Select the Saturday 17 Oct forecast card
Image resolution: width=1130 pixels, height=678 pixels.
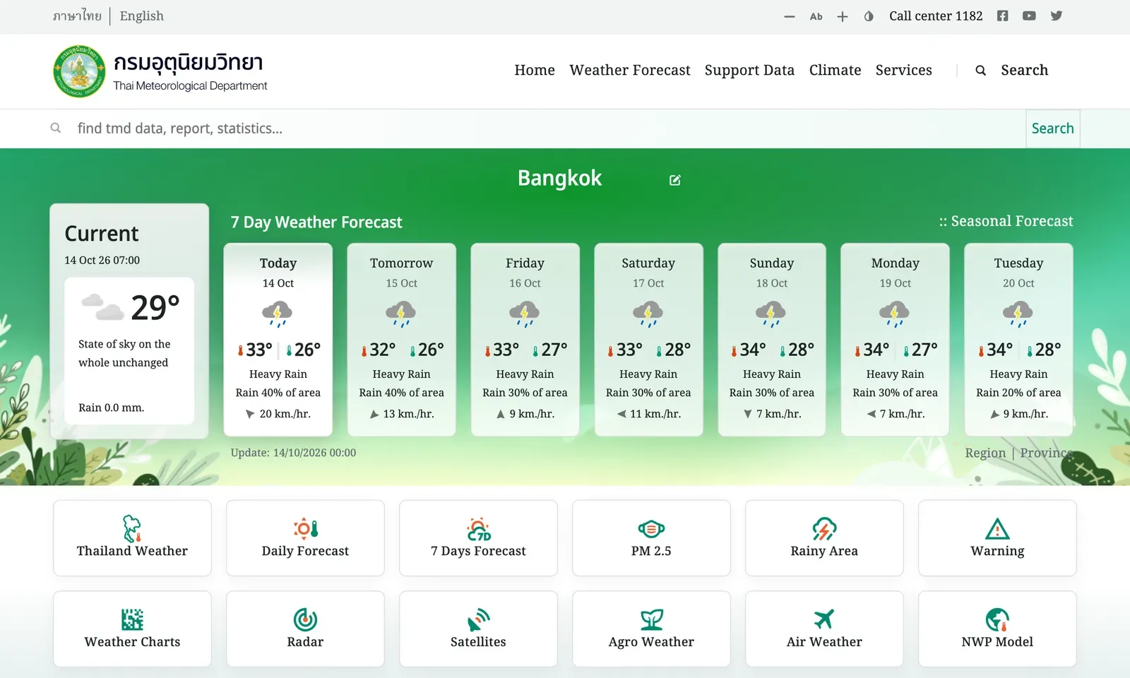pos(648,340)
